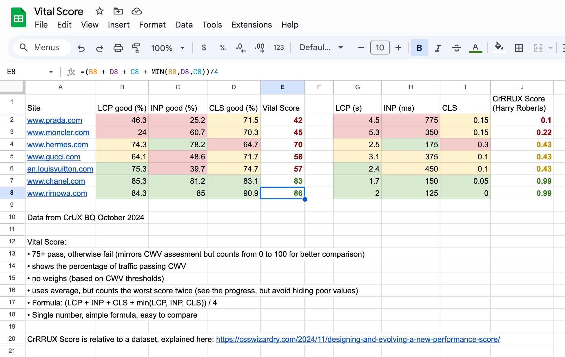Open the Help menu
The width and height of the screenshot is (565, 357).
point(290,25)
